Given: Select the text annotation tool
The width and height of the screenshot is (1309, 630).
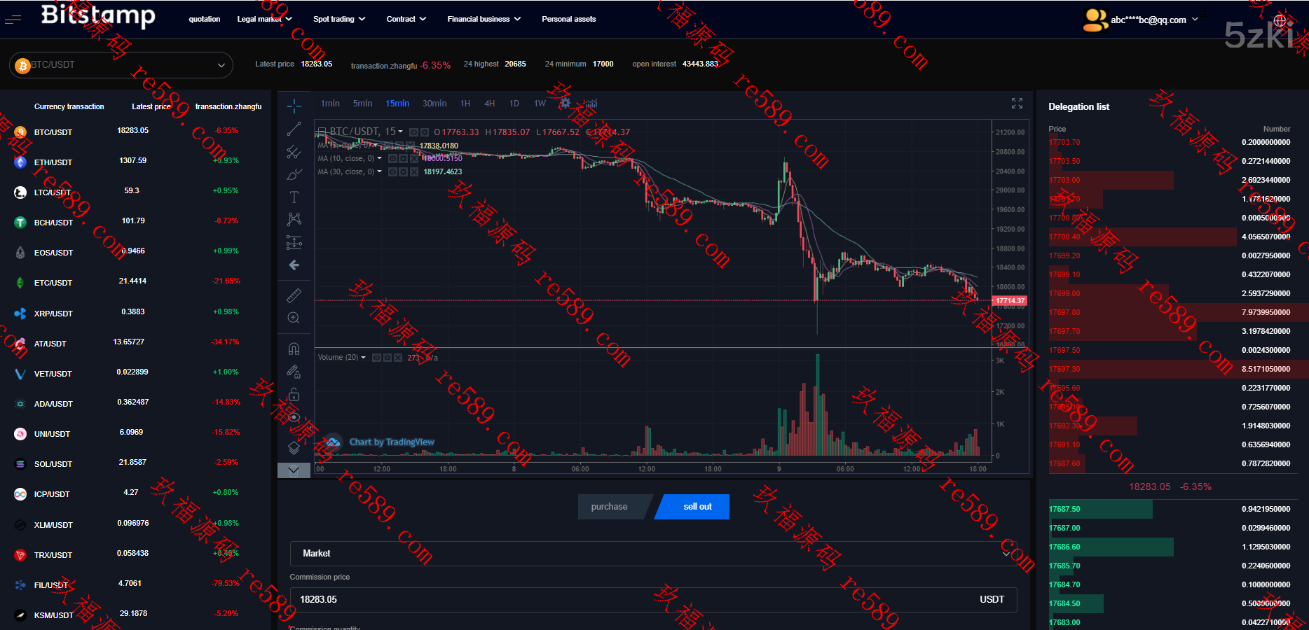Looking at the screenshot, I should [294, 197].
